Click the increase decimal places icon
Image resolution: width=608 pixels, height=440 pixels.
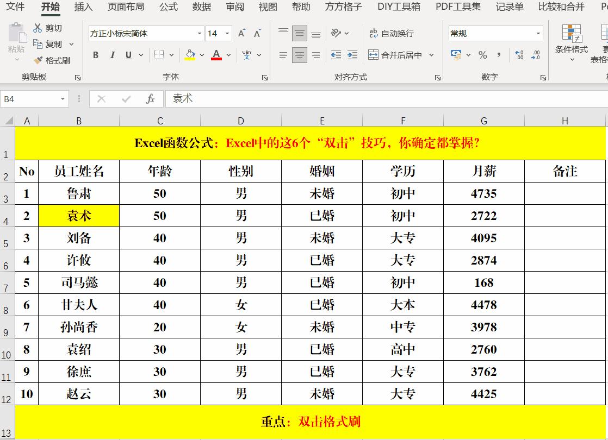click(518, 55)
